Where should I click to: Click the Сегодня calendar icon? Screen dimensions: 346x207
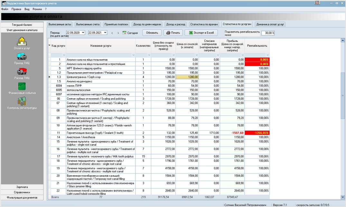125,33
